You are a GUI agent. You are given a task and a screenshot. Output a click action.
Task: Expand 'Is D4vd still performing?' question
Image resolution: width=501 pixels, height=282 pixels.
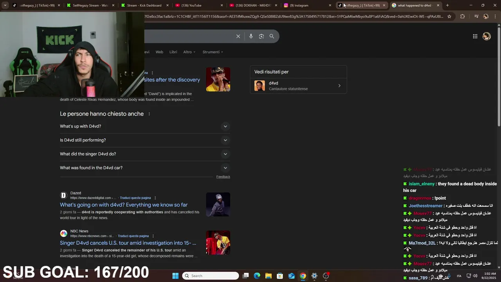(145, 140)
